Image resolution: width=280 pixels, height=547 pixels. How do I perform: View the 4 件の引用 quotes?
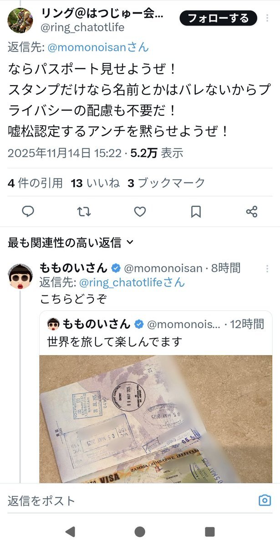[x=35, y=183]
